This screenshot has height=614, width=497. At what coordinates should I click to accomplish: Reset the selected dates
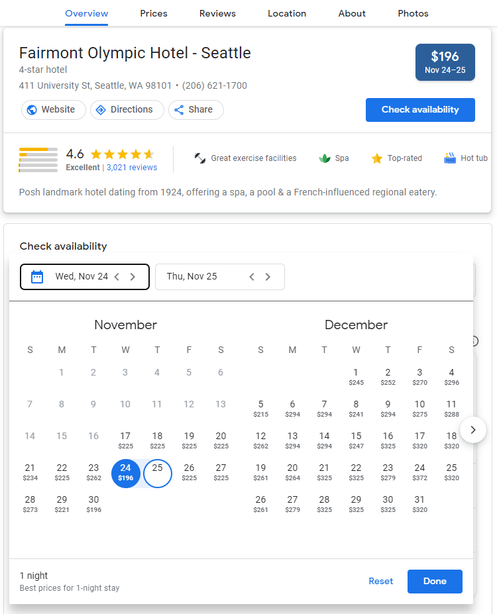pyautogui.click(x=380, y=581)
